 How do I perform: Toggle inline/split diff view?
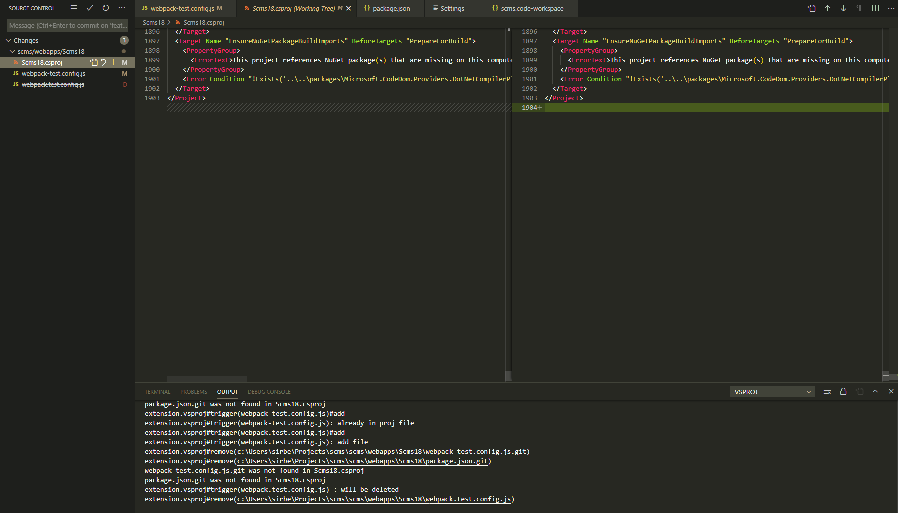coord(875,8)
